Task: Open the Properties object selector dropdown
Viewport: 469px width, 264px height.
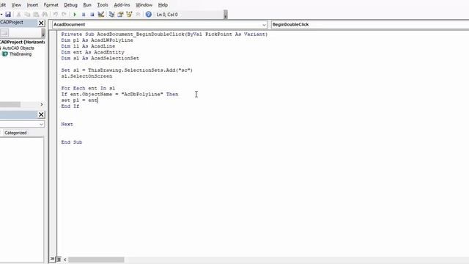Action: click(x=41, y=124)
